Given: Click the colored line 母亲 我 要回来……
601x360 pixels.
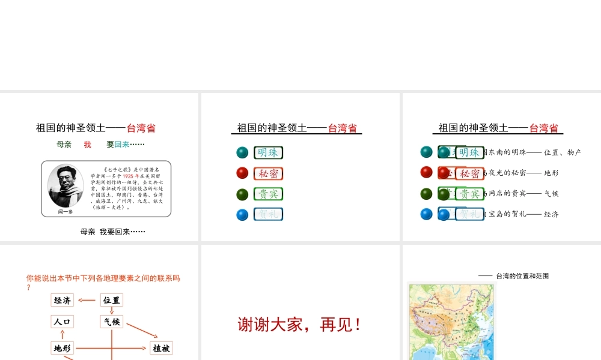Looking at the screenshot, I should (100, 145).
